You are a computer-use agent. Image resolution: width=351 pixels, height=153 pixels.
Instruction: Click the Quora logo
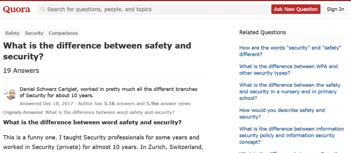pyautogui.click(x=16, y=9)
